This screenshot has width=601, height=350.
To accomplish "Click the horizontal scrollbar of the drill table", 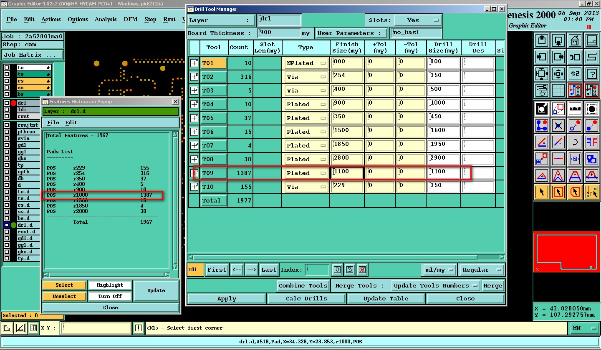I will [x=346, y=257].
